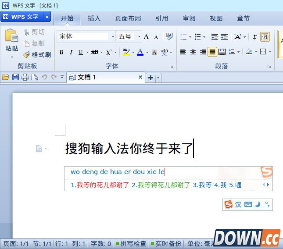The image size is (283, 249).
Task: Click the Paste (粘贴) icon
Action: [11, 37]
